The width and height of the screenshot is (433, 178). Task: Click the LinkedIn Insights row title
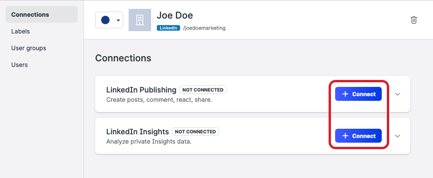click(x=137, y=132)
